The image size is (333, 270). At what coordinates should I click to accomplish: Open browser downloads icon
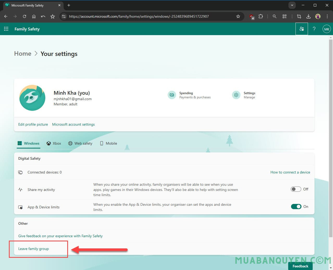(309, 16)
